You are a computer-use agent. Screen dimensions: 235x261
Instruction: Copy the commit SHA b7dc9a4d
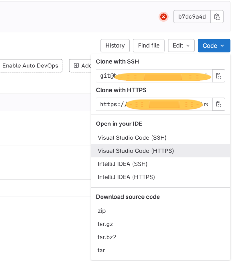(217, 17)
